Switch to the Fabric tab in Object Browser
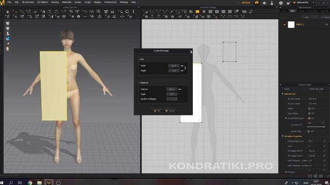The height and width of the screenshot is (185, 330). [292, 11]
